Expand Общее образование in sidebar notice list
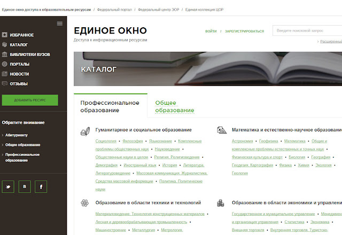This screenshot has width=342, height=235. [22, 145]
